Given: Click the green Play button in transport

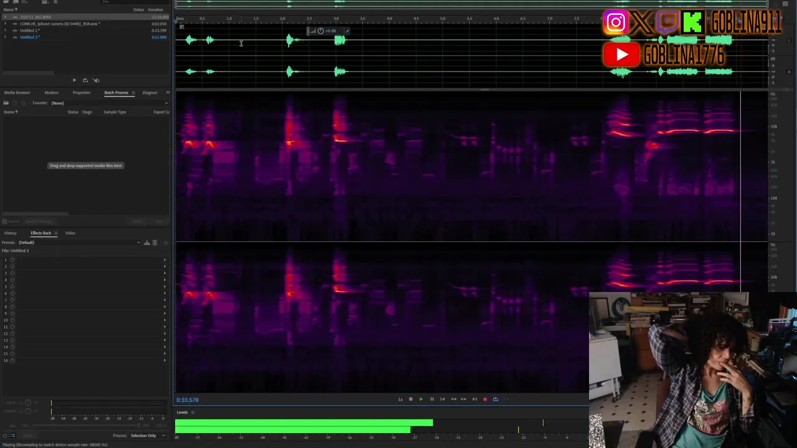Looking at the screenshot, I should pos(421,399).
